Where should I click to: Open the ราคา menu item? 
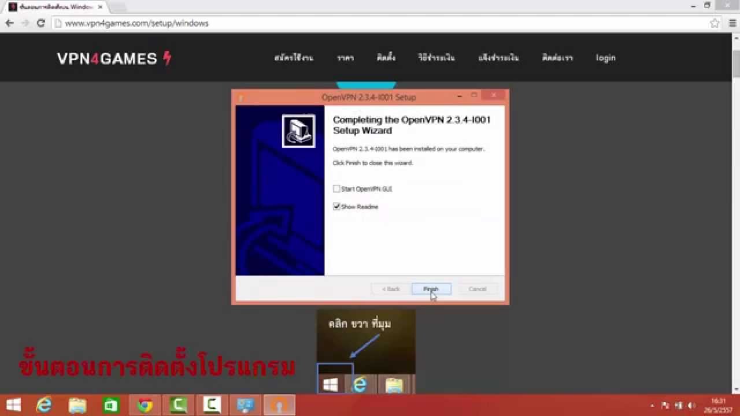[346, 58]
